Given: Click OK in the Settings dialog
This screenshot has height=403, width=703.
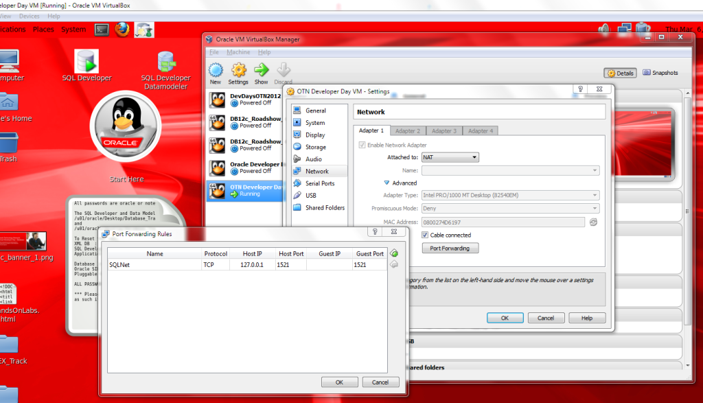Looking at the screenshot, I should click(505, 318).
